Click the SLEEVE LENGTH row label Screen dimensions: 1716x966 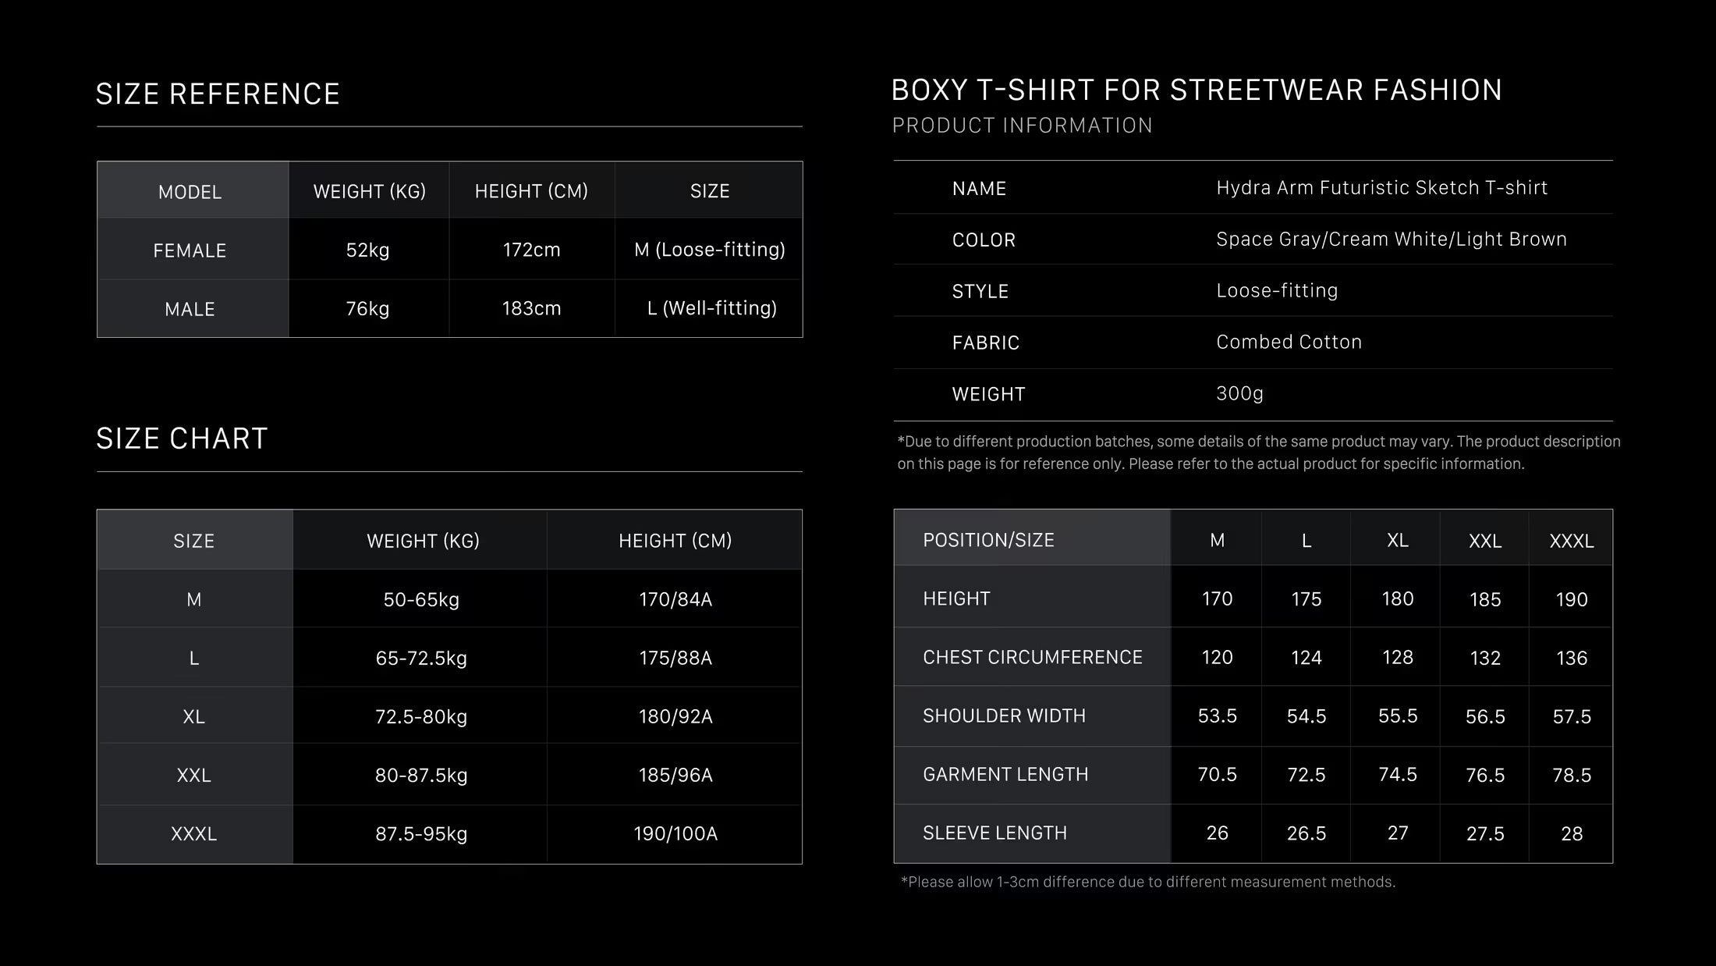[994, 833]
